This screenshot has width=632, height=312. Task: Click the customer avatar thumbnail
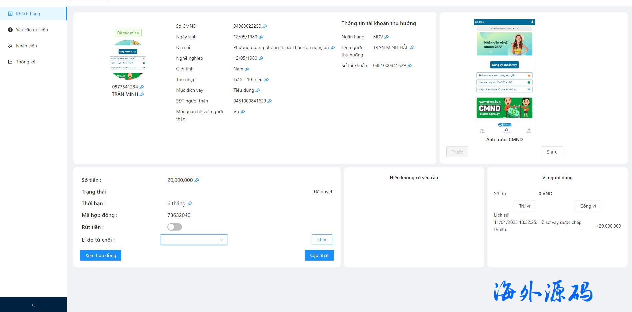click(128, 59)
